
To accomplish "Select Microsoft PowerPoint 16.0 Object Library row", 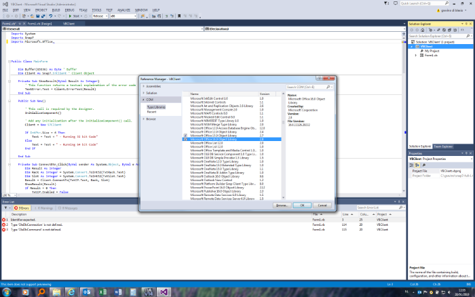I will coord(232,188).
